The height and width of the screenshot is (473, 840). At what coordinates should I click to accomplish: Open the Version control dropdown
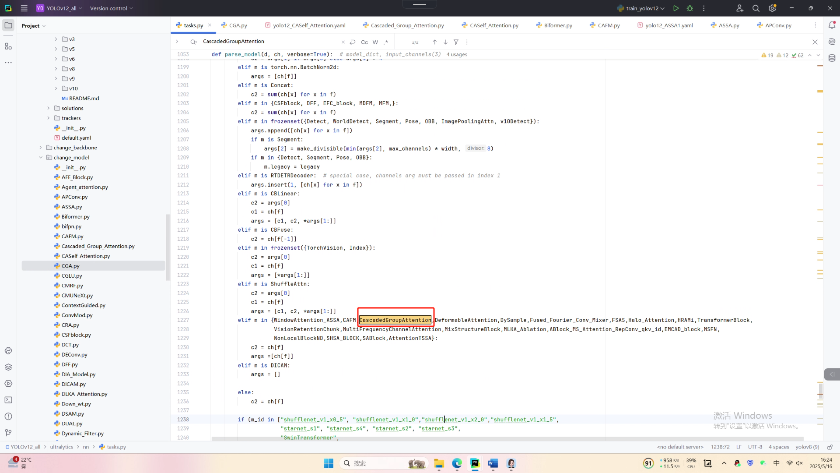click(x=111, y=8)
